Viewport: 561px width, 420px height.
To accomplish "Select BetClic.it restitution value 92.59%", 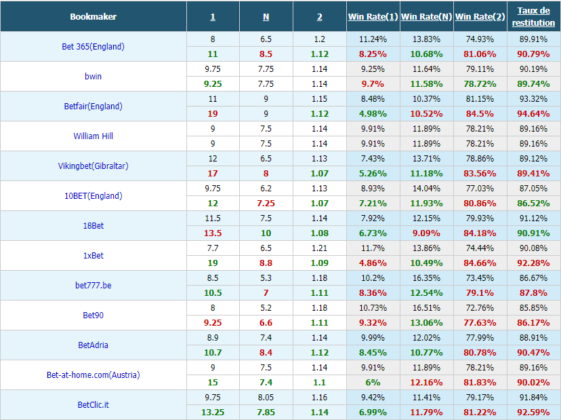I will (533, 413).
